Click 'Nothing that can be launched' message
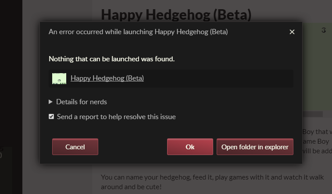The height and width of the screenshot is (194, 332). (x=111, y=59)
